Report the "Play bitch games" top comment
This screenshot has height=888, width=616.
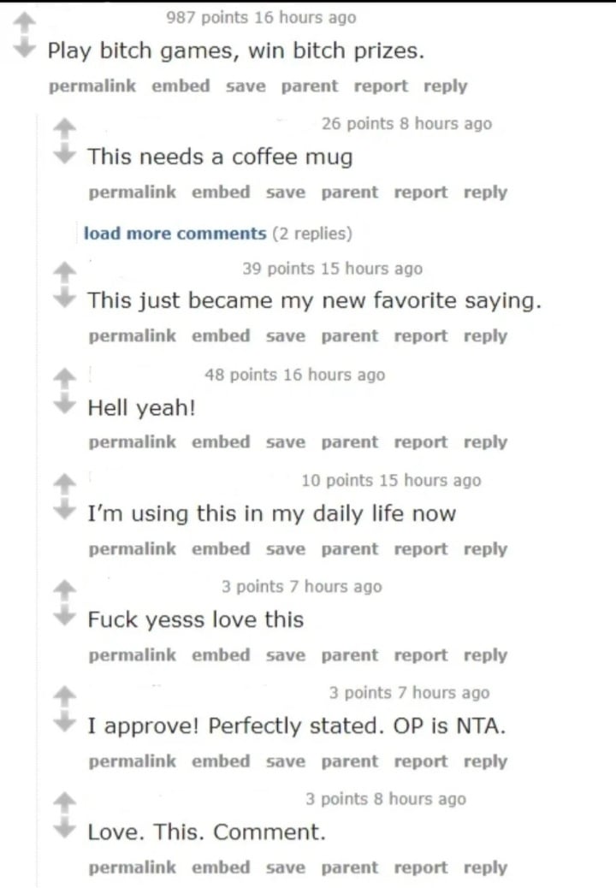[x=381, y=86]
